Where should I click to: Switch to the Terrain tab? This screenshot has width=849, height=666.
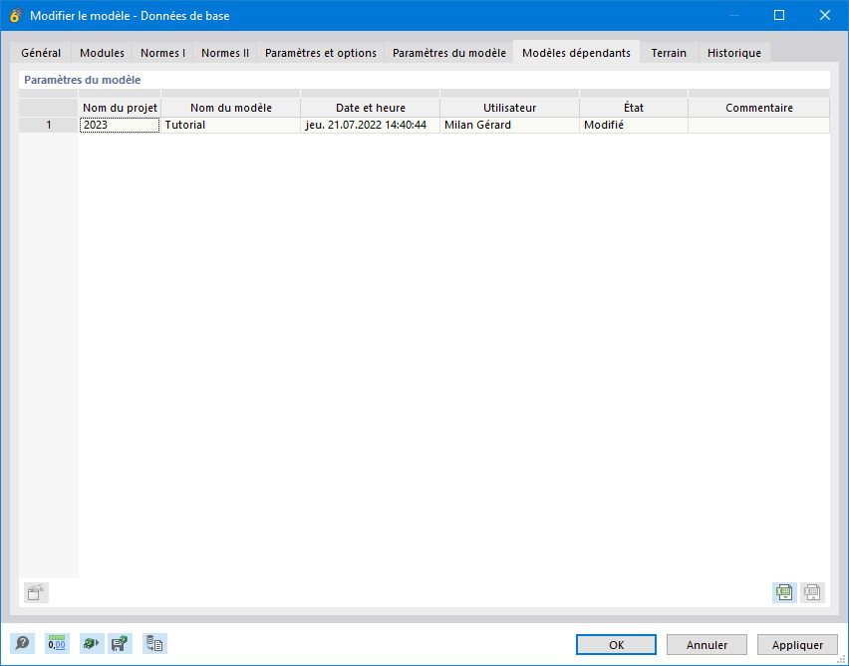tap(669, 53)
